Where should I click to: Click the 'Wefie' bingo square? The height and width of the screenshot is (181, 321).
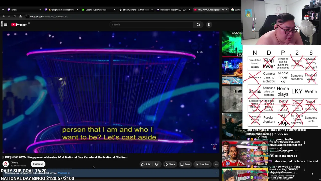[x=311, y=92]
